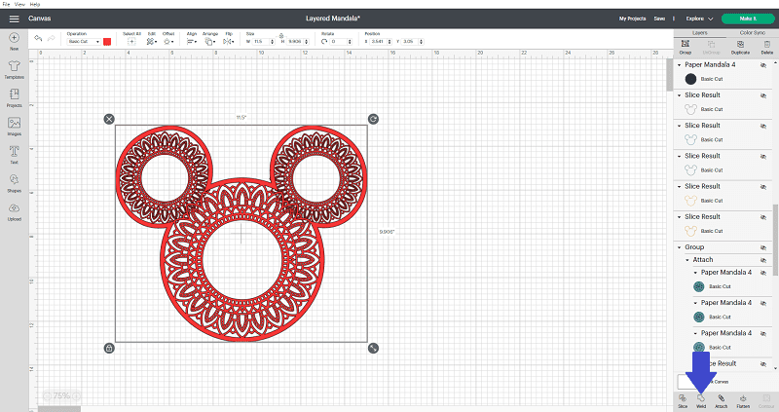
Task: Select the red mouse-head mandala design
Action: [x=241, y=233]
